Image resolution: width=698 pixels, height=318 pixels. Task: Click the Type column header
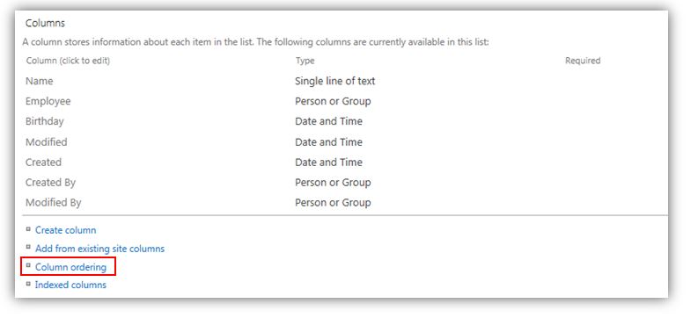pyautogui.click(x=305, y=61)
